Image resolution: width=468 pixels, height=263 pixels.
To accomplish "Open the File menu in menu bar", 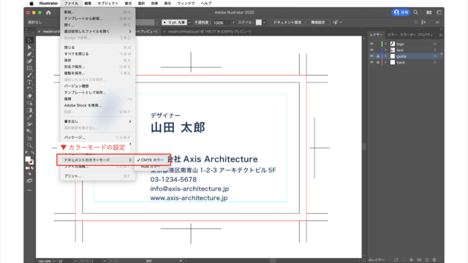I will [x=71, y=4].
